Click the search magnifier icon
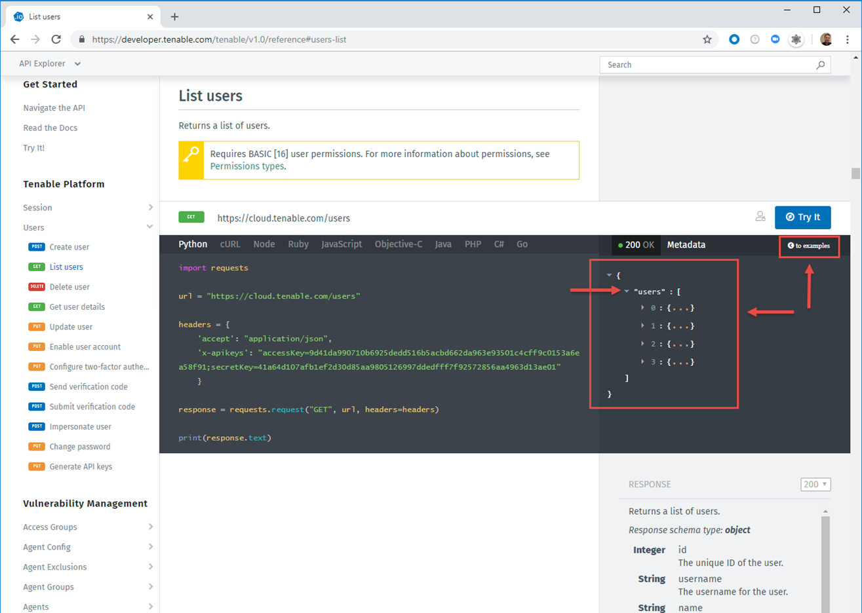The width and height of the screenshot is (862, 613). [820, 65]
